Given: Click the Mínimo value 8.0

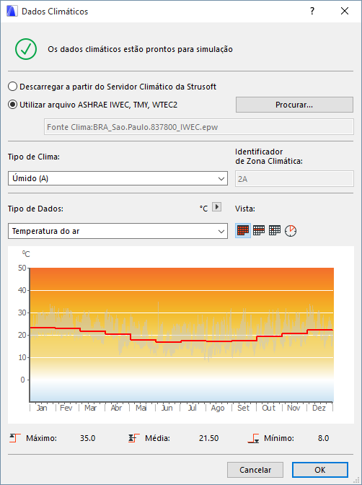Looking at the screenshot, I should click(323, 438).
